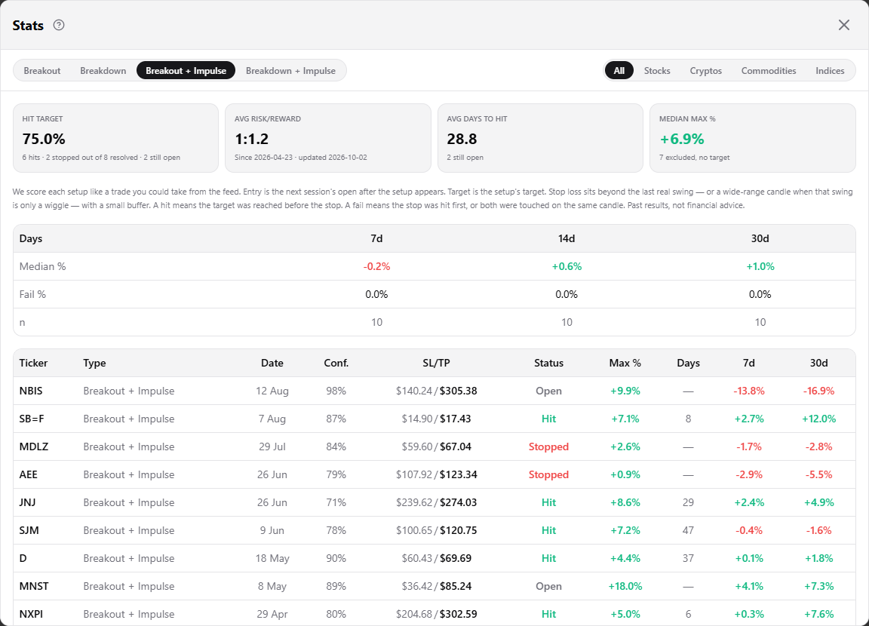The height and width of the screenshot is (626, 869).
Task: Click the 7d median value -0.2%
Action: [x=376, y=266]
